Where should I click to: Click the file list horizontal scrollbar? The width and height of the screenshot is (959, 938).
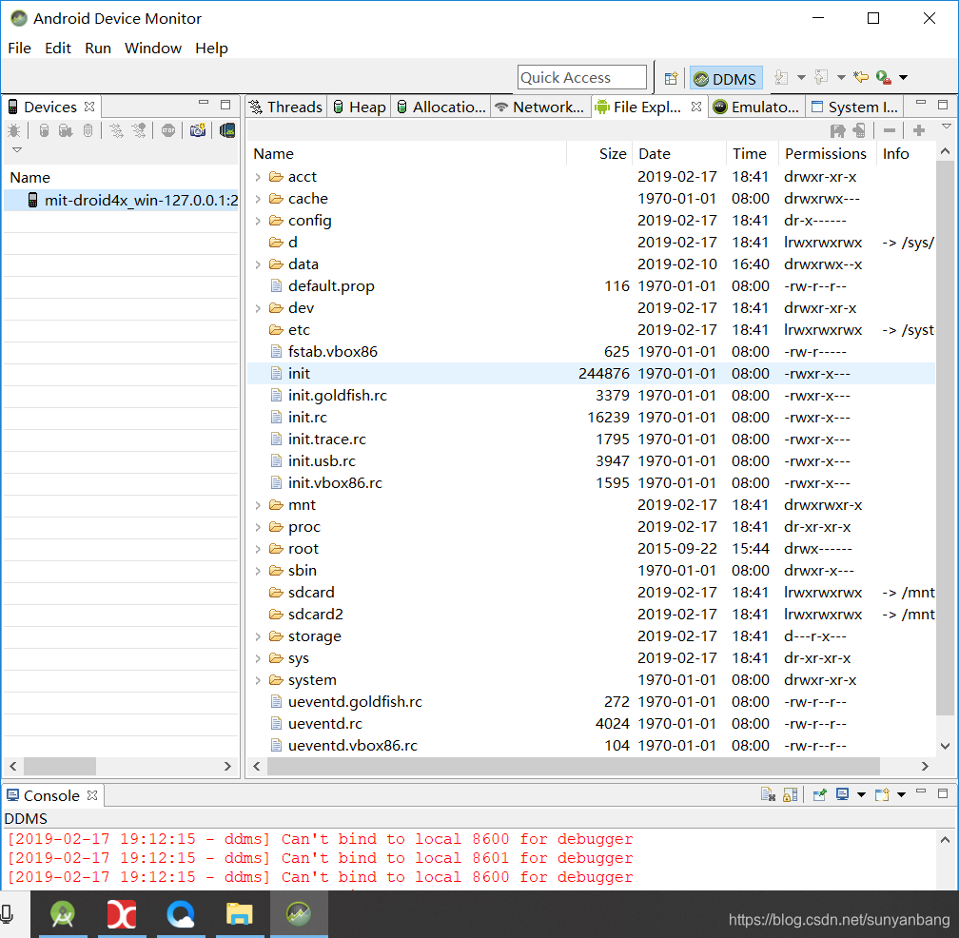click(x=573, y=766)
